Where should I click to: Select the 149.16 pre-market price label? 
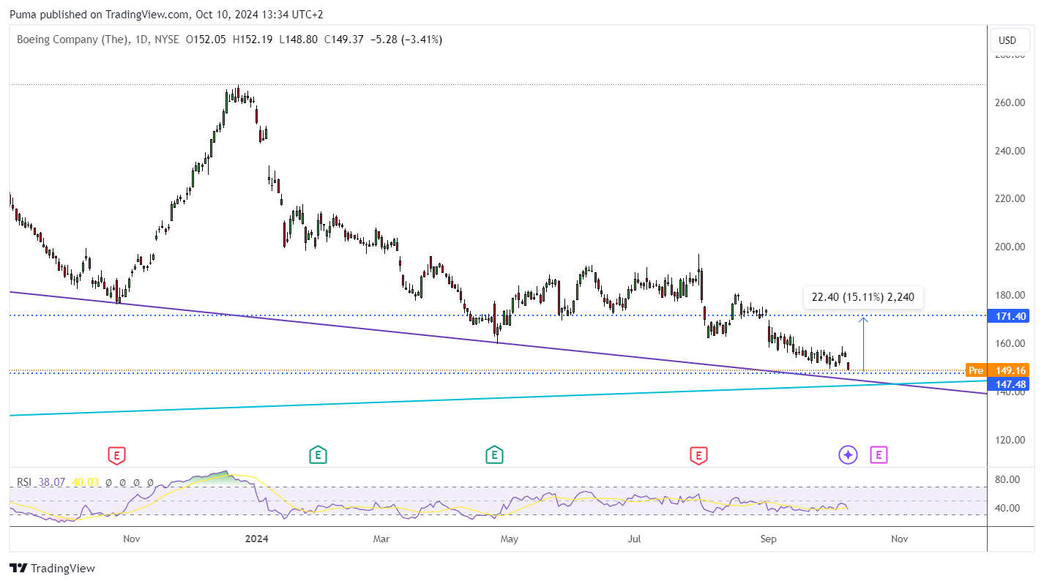click(1009, 370)
